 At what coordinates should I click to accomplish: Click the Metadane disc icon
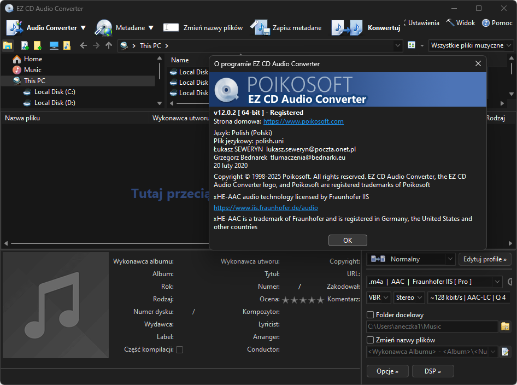[x=103, y=28]
